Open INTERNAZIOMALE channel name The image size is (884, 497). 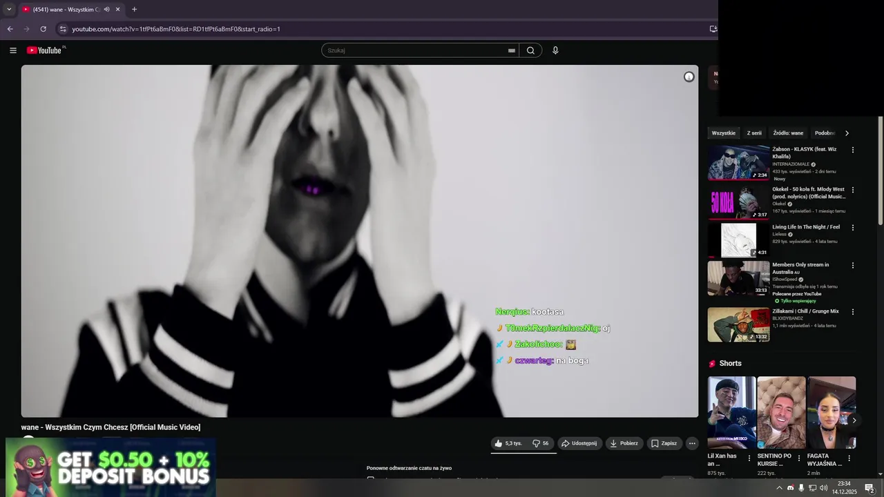791,164
